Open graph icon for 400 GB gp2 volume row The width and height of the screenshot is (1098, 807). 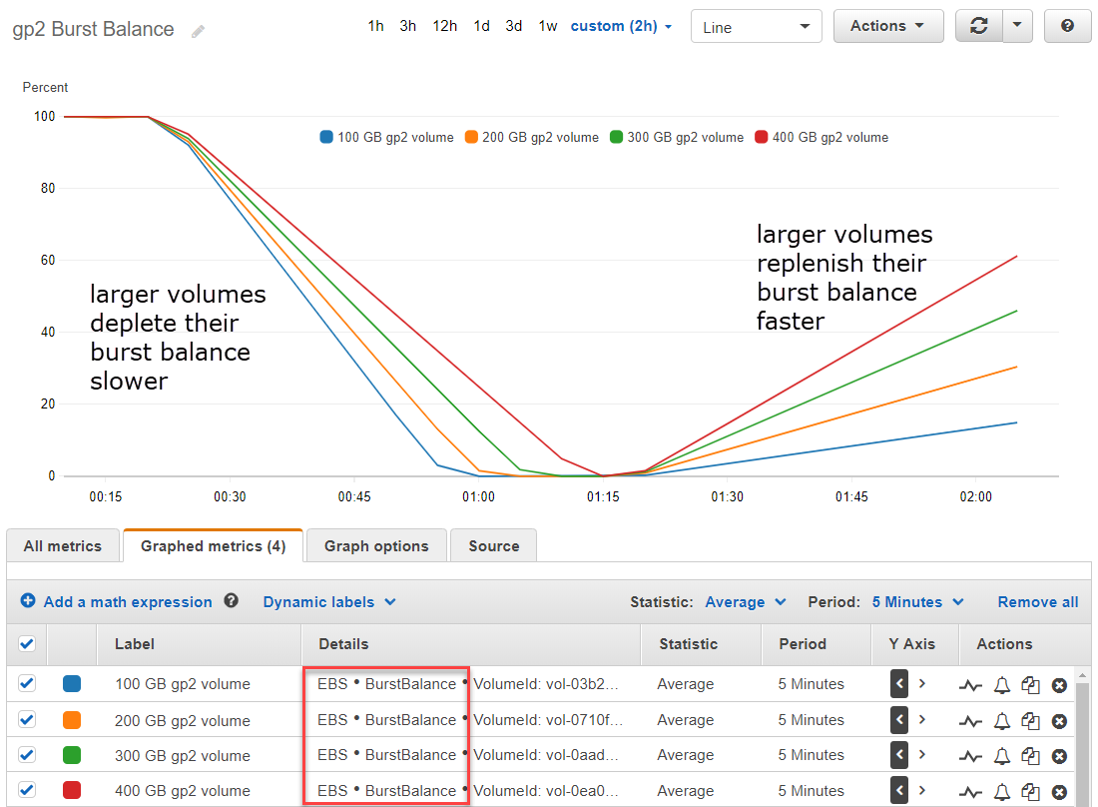[x=970, y=792]
